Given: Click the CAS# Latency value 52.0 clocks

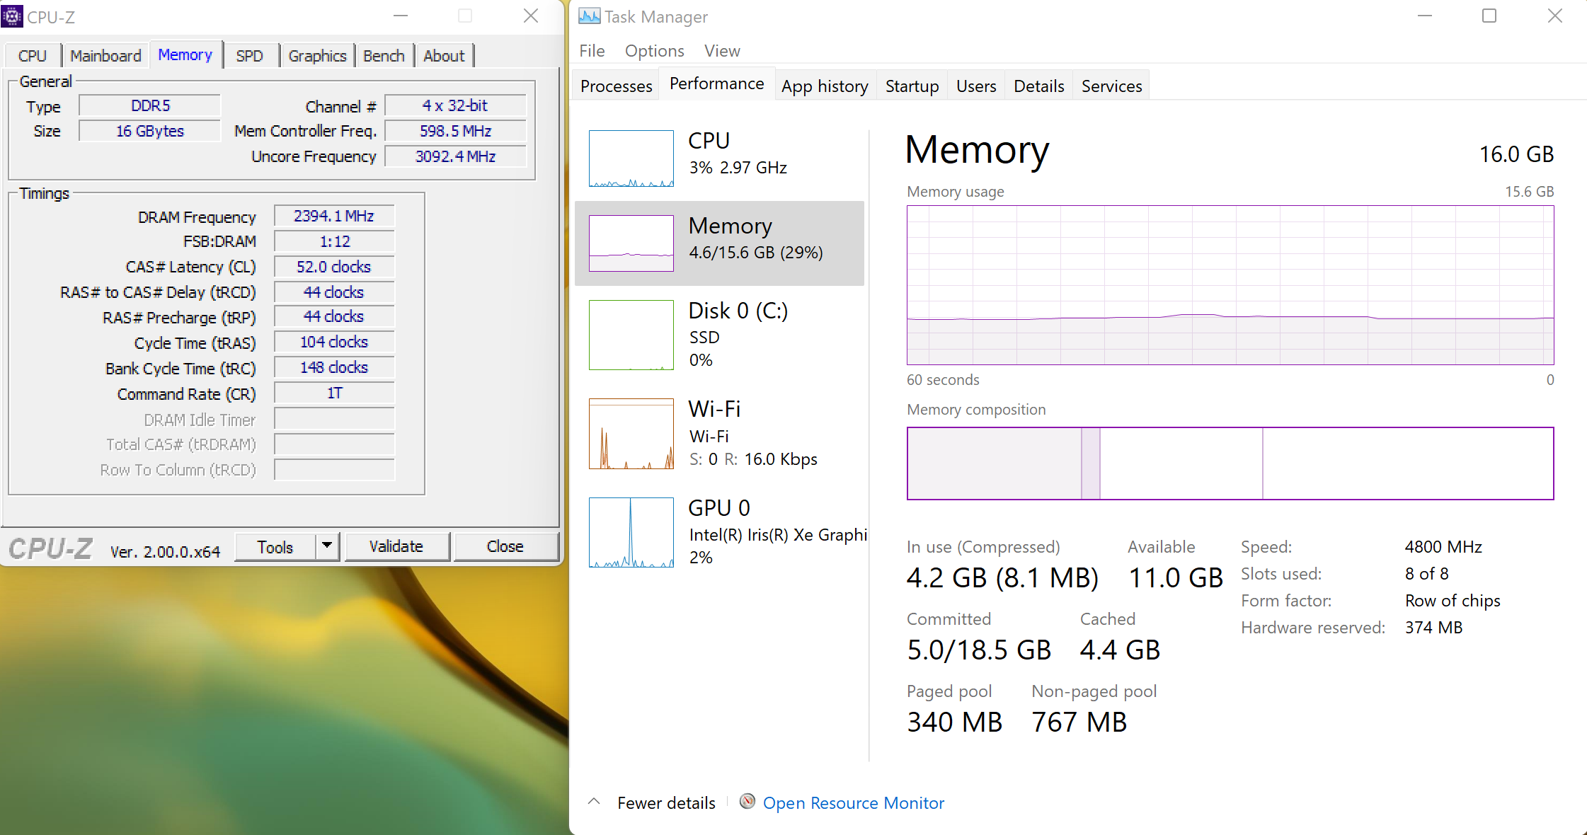Looking at the screenshot, I should pos(334,267).
